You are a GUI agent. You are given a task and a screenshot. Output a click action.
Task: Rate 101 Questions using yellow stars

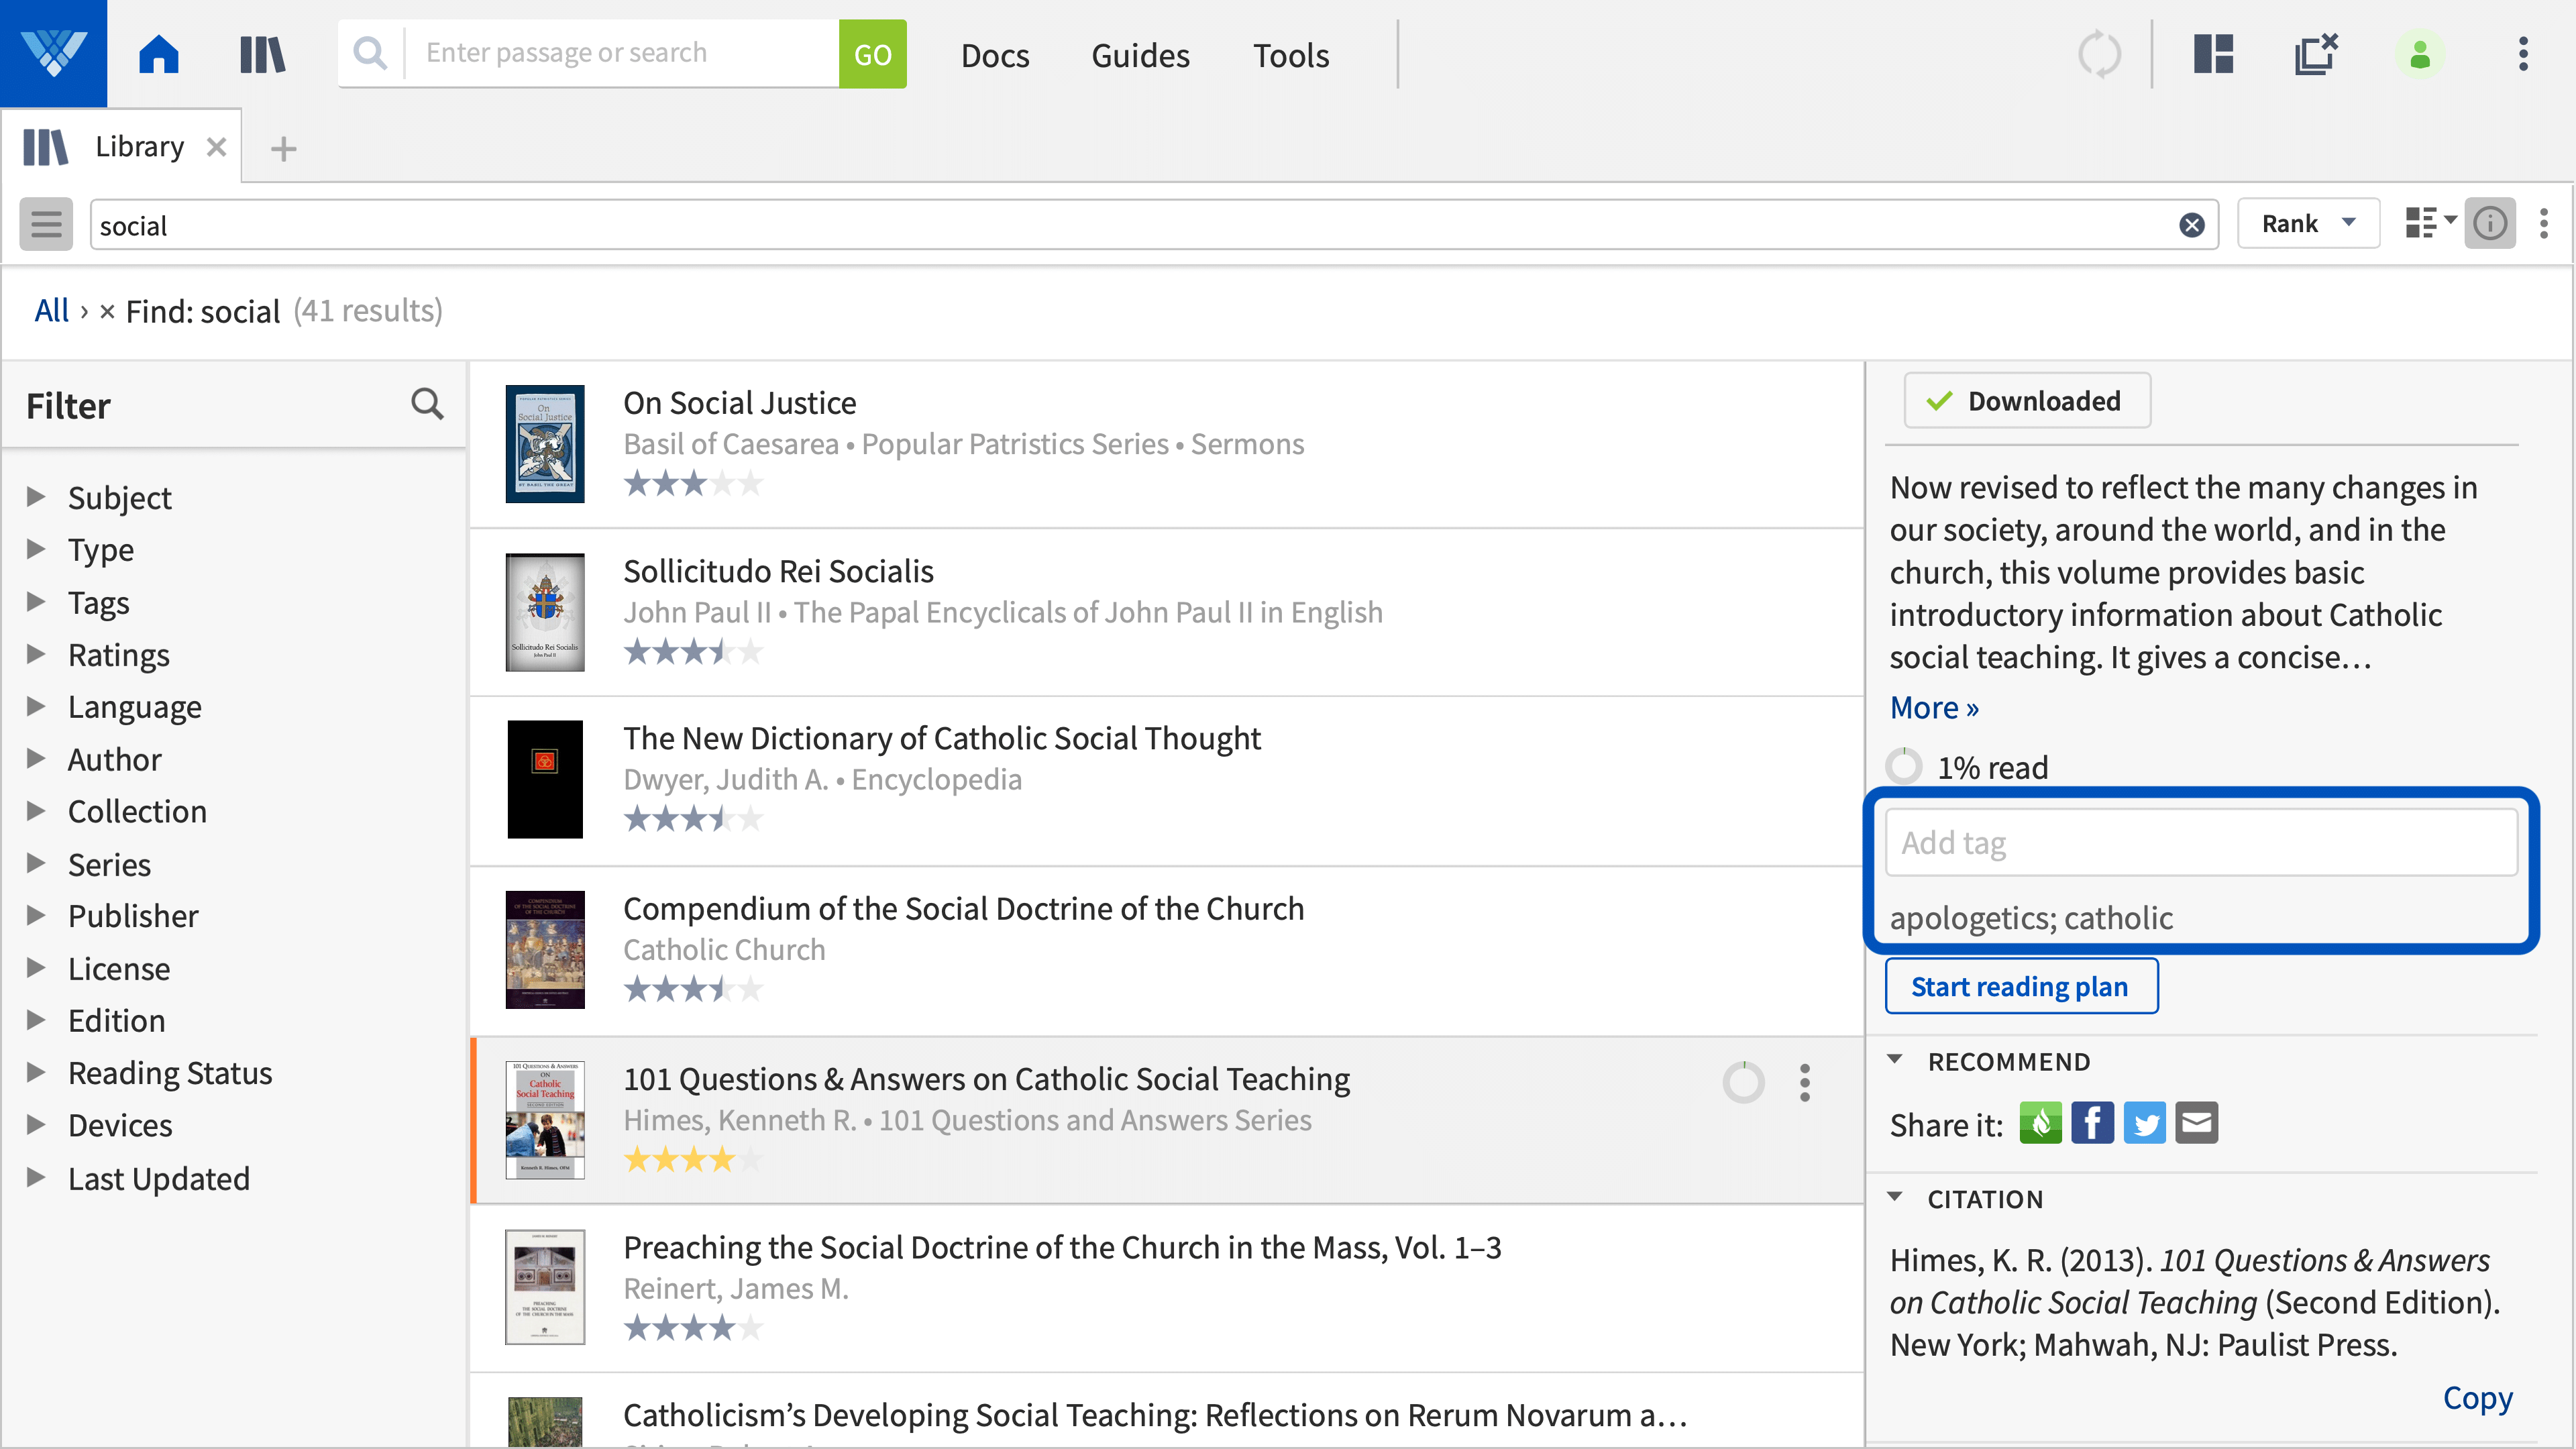[x=692, y=1160]
